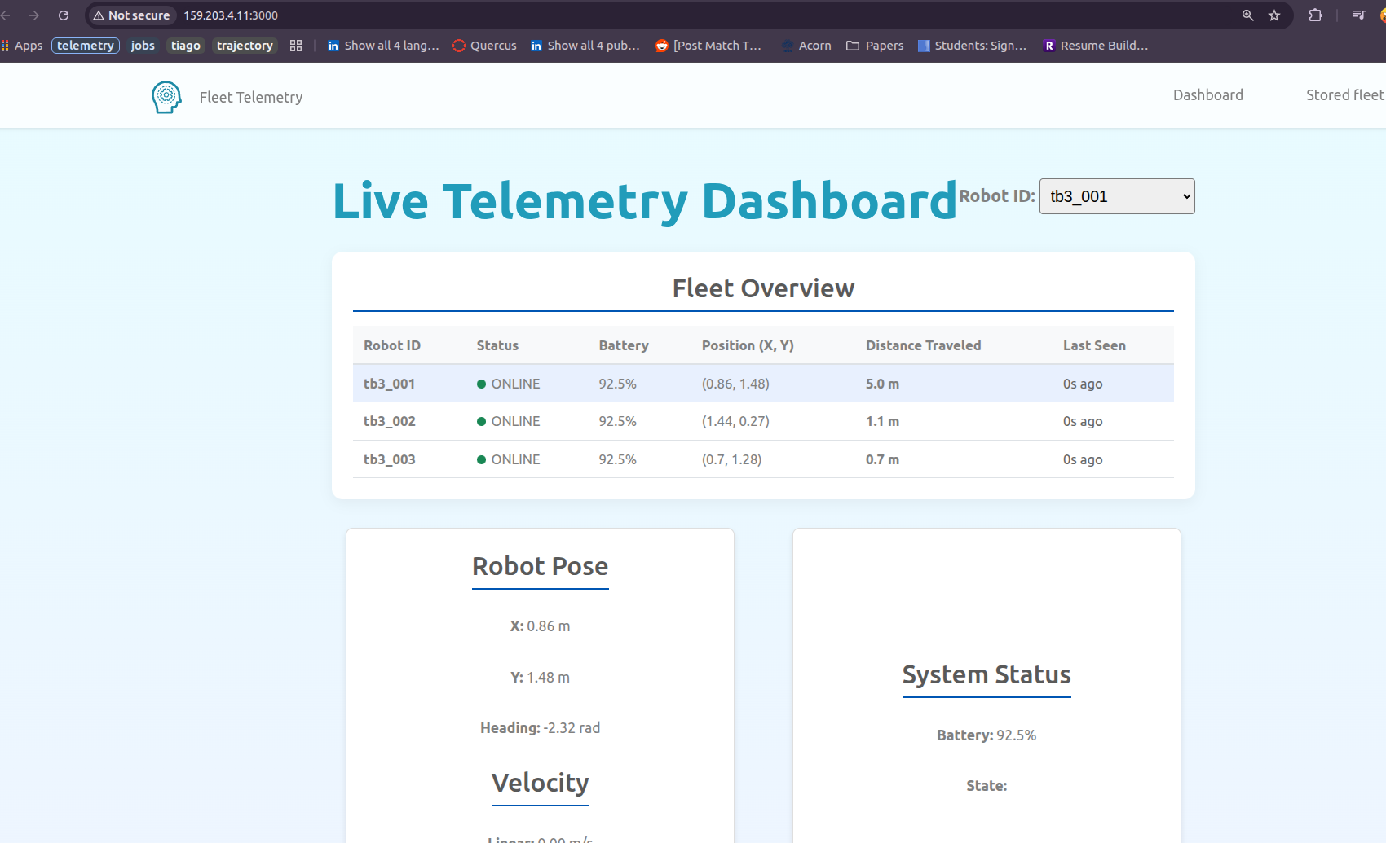
Task: Switch to the telemetry tab group
Action: [86, 46]
